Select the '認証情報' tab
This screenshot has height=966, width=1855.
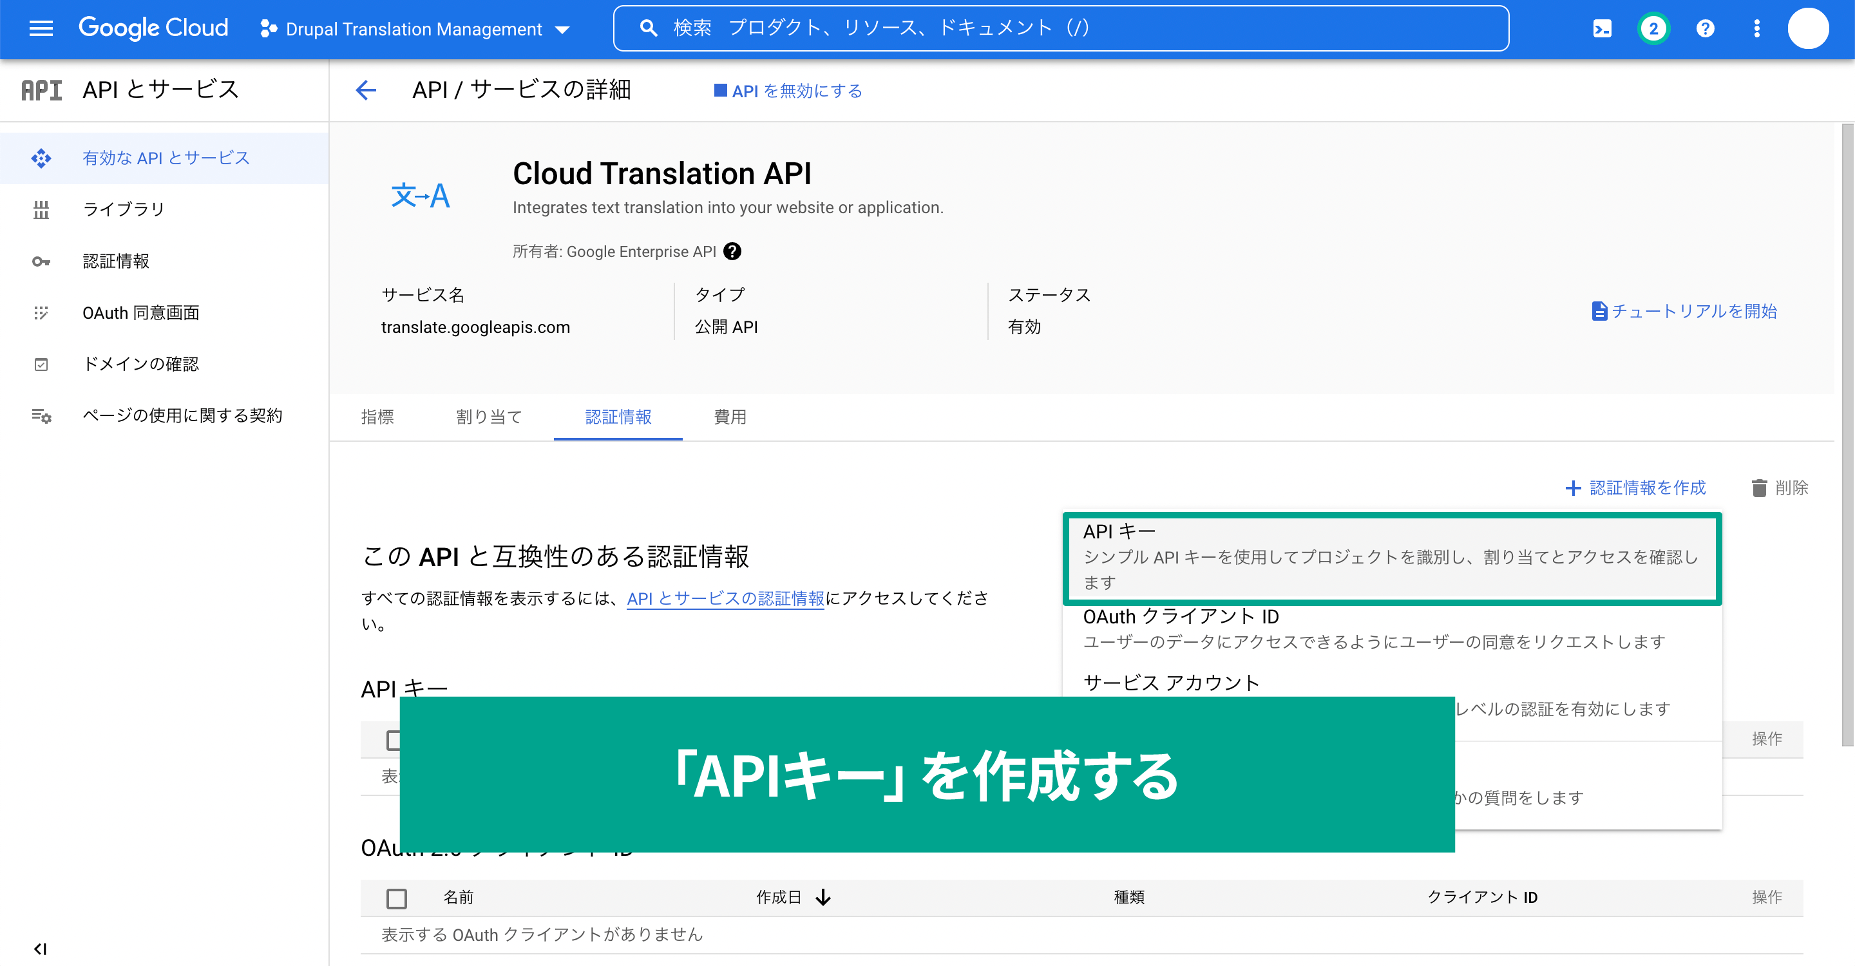pos(618,417)
